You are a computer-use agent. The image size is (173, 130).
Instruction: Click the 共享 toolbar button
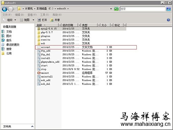coord(55,20)
